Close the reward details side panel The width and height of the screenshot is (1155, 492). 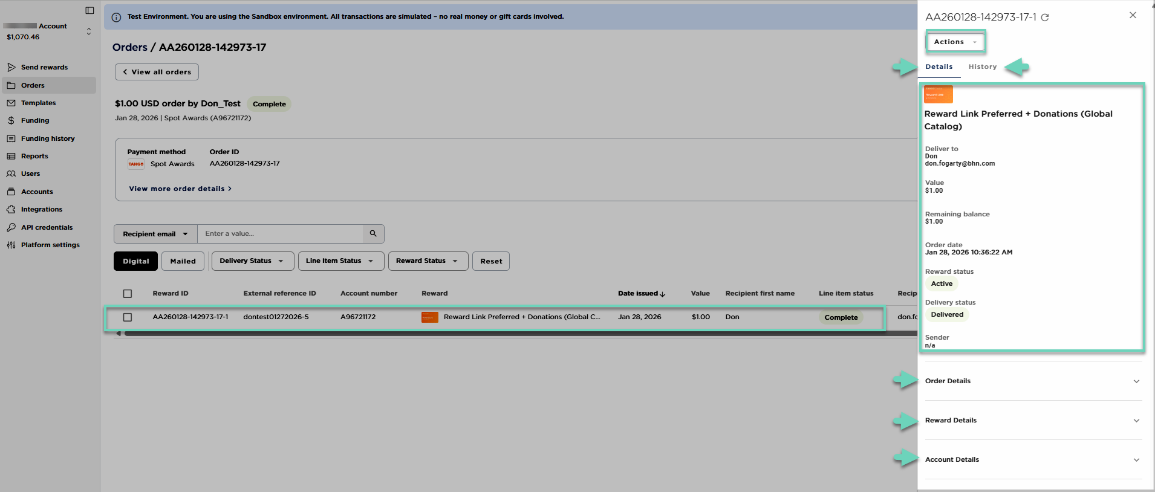tap(1133, 15)
